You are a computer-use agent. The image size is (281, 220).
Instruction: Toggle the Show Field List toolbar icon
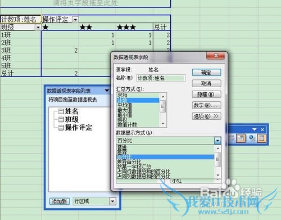point(261,138)
